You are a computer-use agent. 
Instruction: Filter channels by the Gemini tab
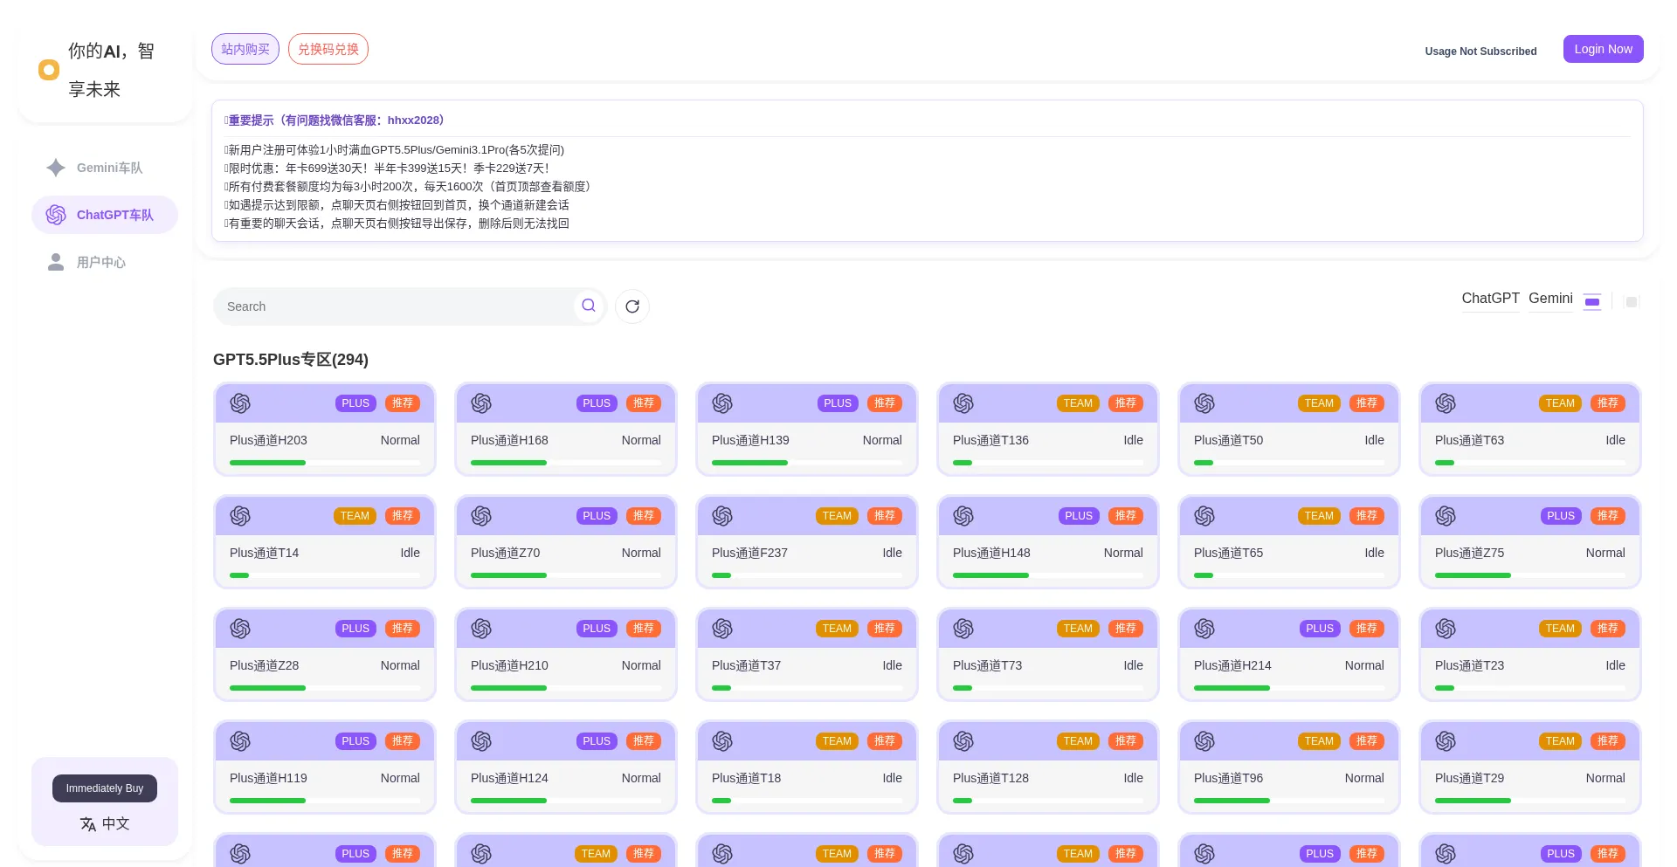coord(1550,299)
